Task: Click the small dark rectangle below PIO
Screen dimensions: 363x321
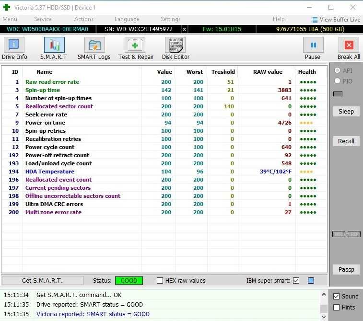Action: coord(338,94)
